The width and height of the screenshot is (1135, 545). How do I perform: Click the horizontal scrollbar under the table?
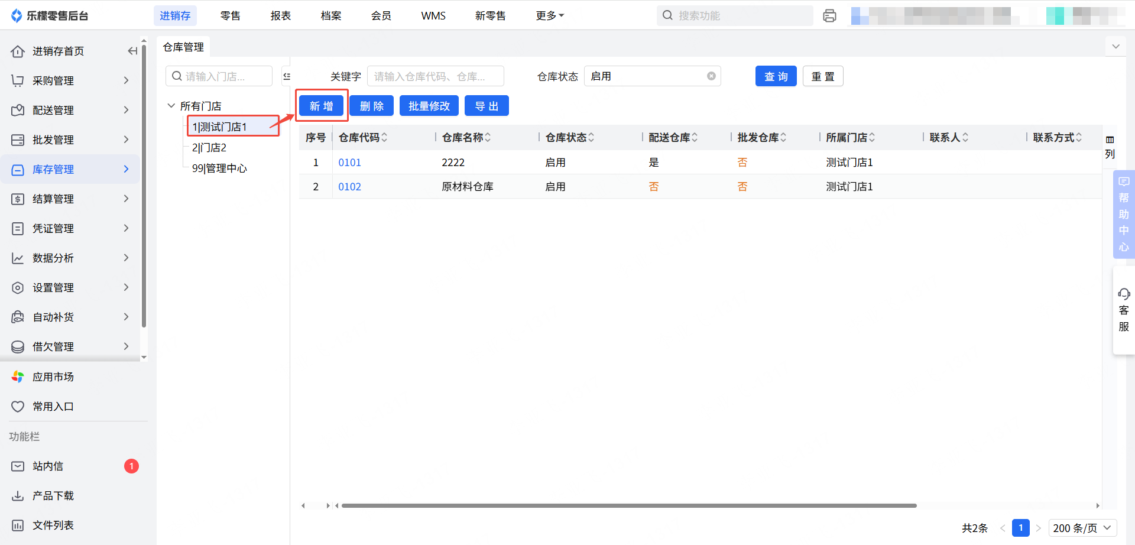coord(628,506)
